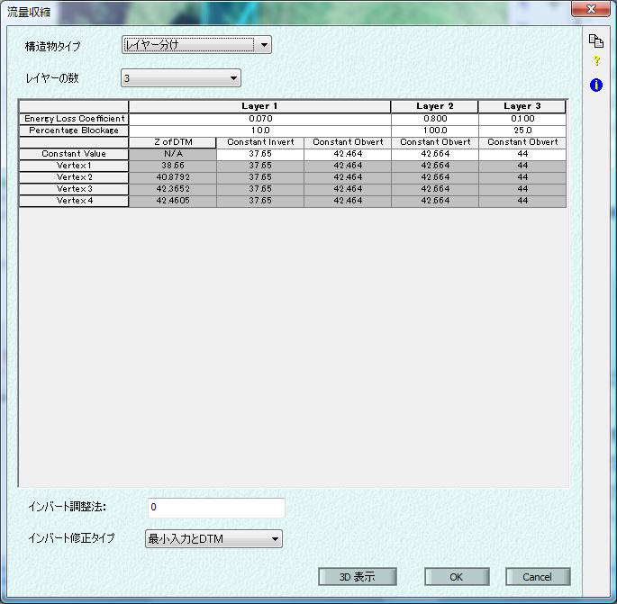The image size is (617, 604).
Task: Click Percentage Blockage value 100.0
Action: [x=435, y=131]
